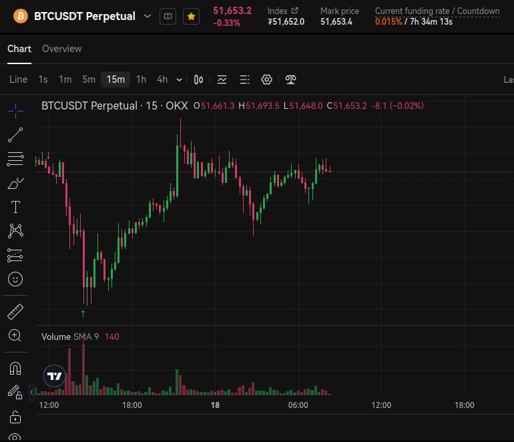Open the chart display list icon

point(244,79)
